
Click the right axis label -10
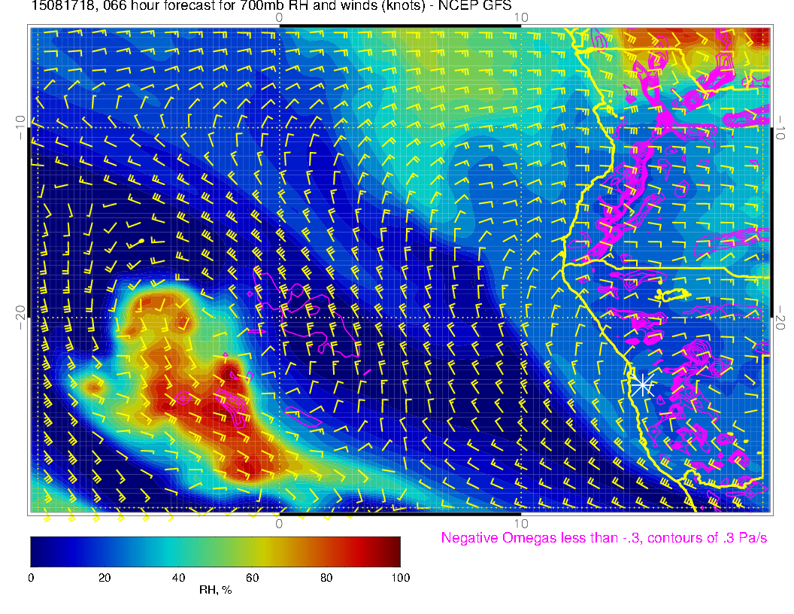[x=780, y=128]
